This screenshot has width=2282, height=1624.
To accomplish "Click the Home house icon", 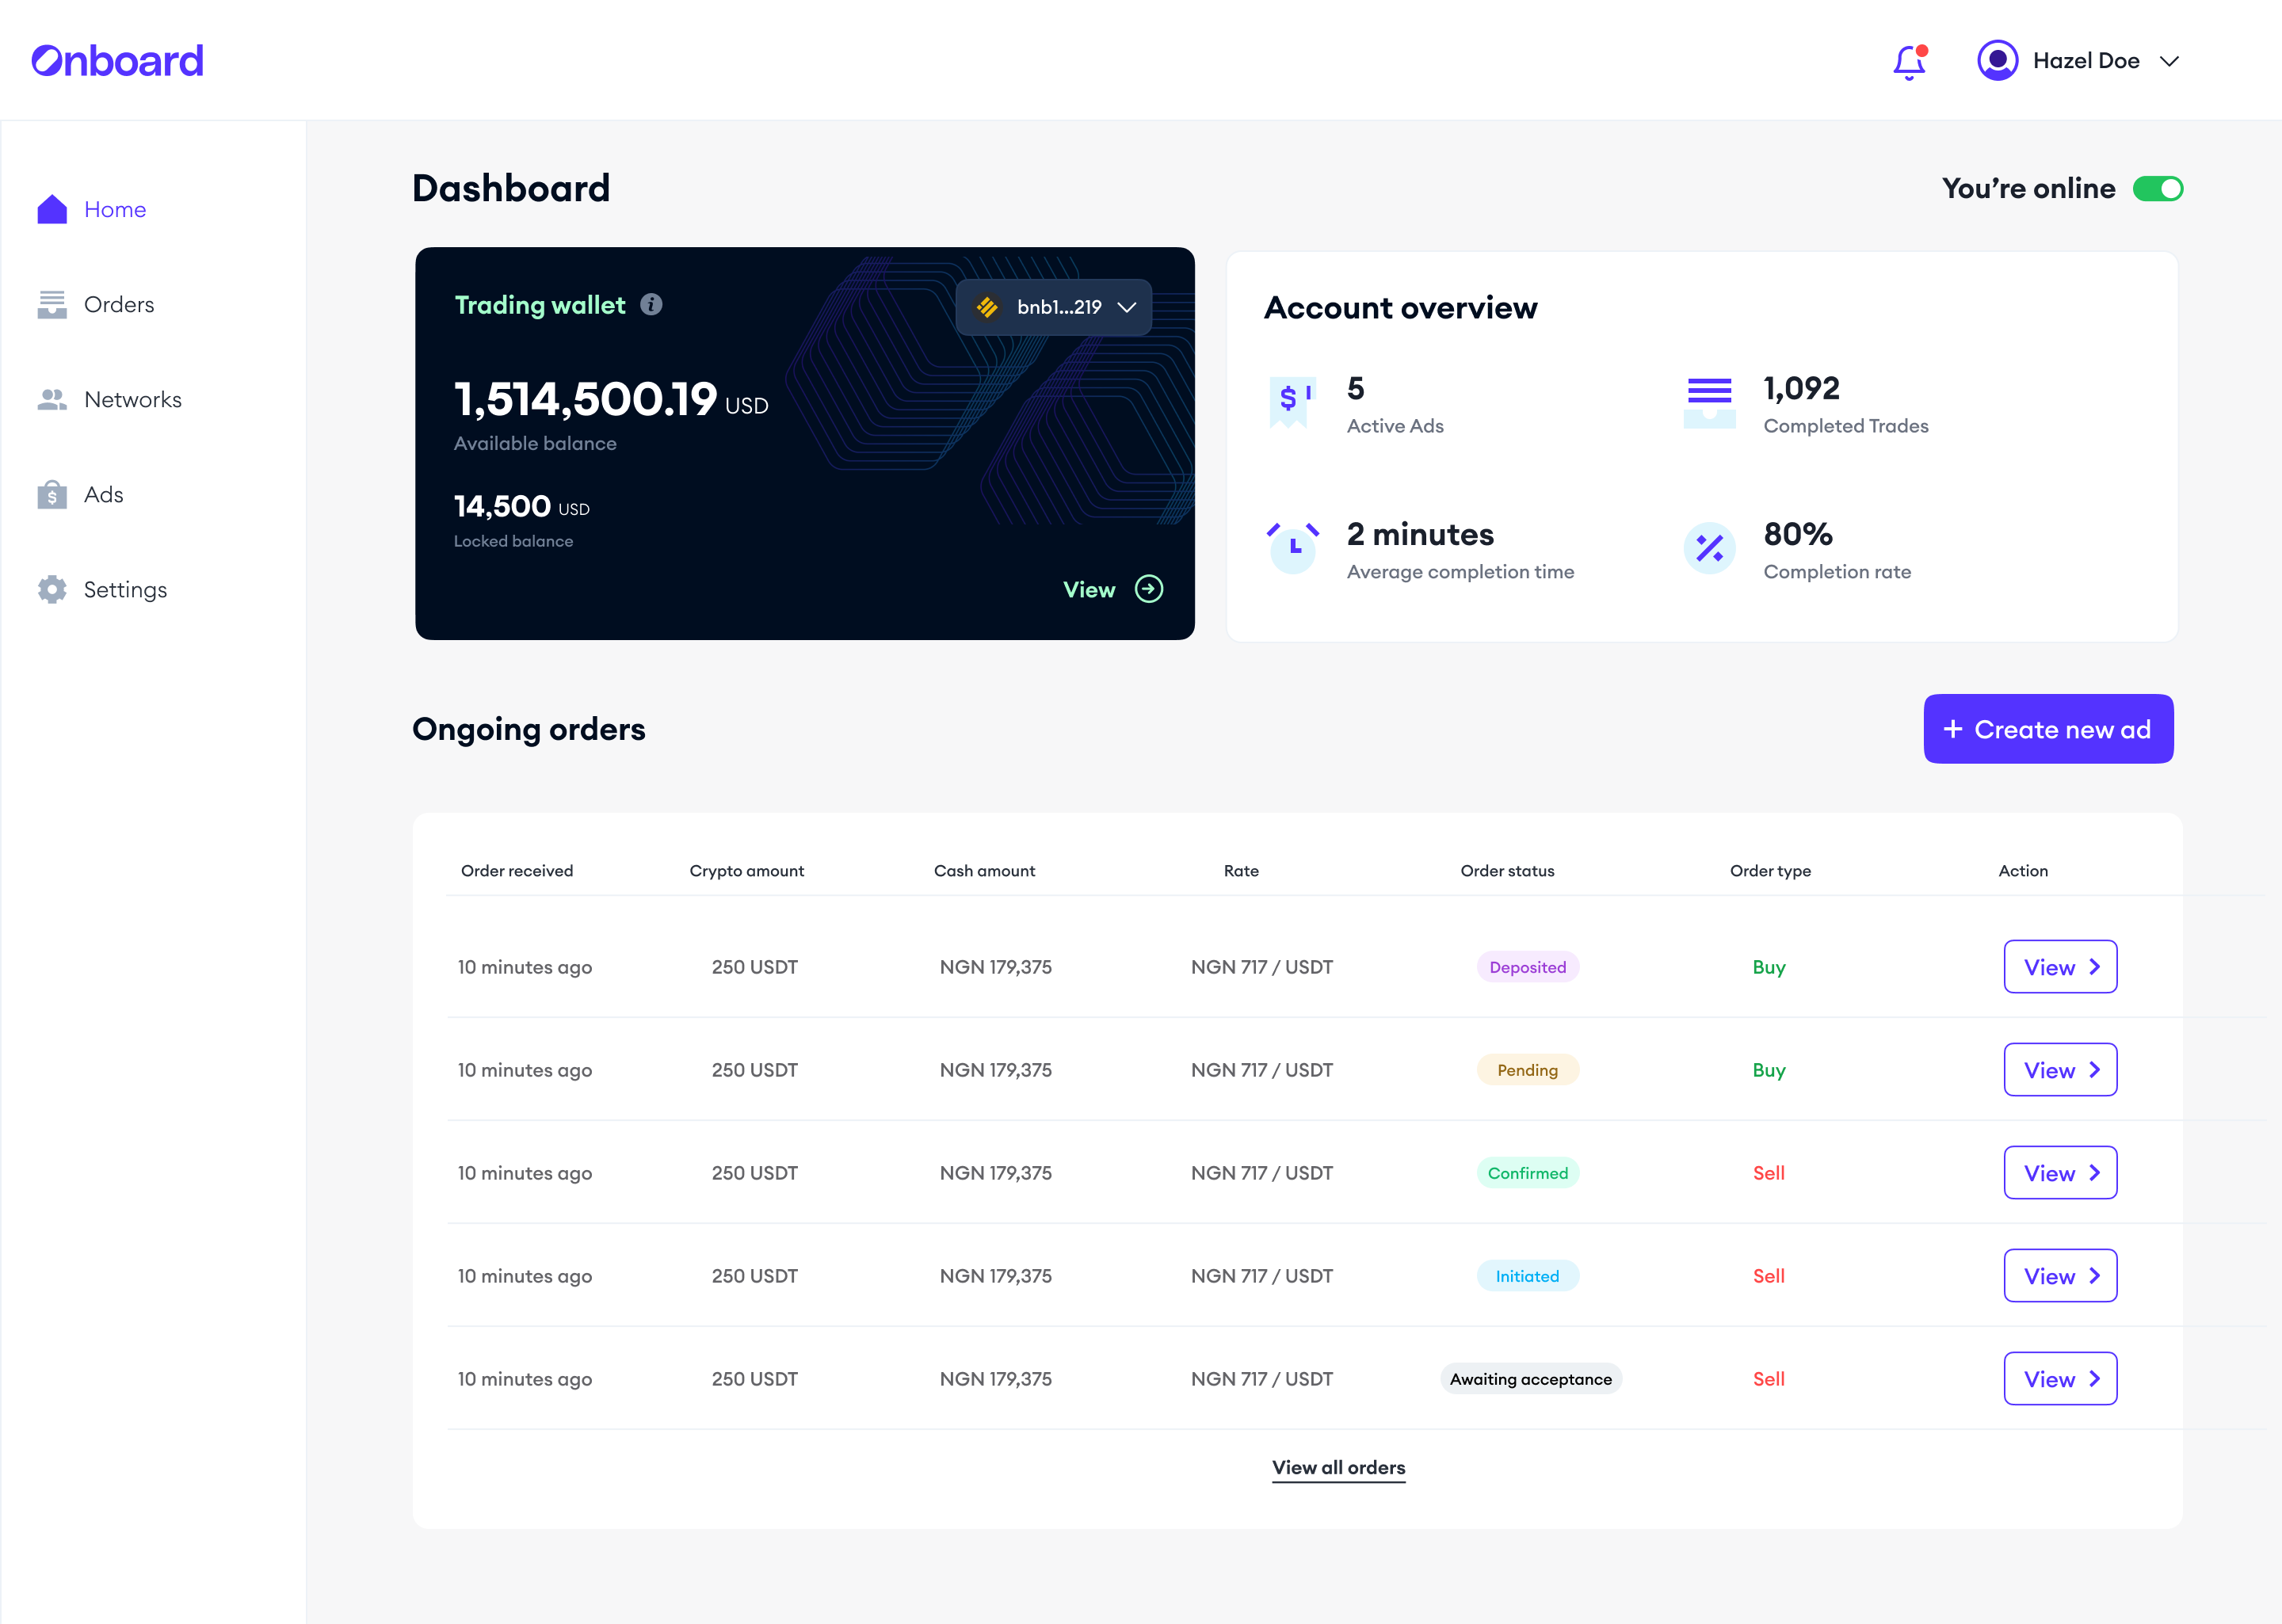I will 52,209.
